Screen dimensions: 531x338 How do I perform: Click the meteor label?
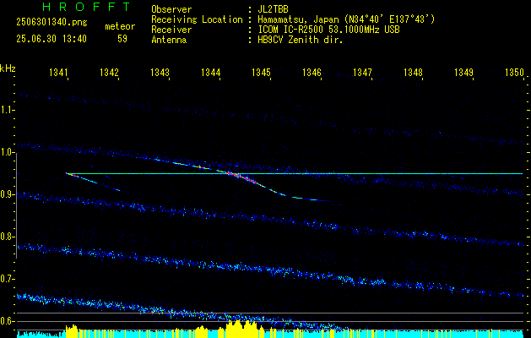click(x=120, y=26)
